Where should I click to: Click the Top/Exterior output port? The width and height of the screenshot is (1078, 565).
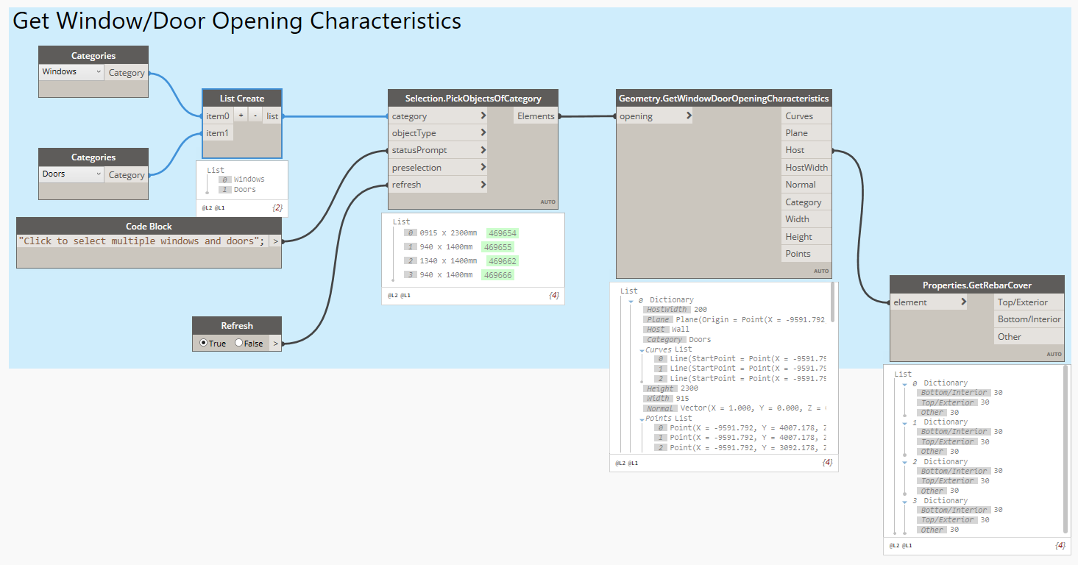1029,302
